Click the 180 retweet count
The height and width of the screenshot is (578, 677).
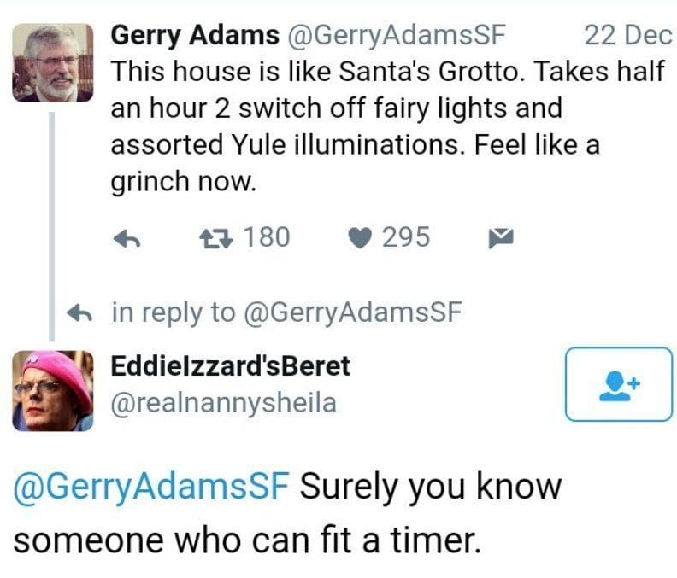coord(267,236)
